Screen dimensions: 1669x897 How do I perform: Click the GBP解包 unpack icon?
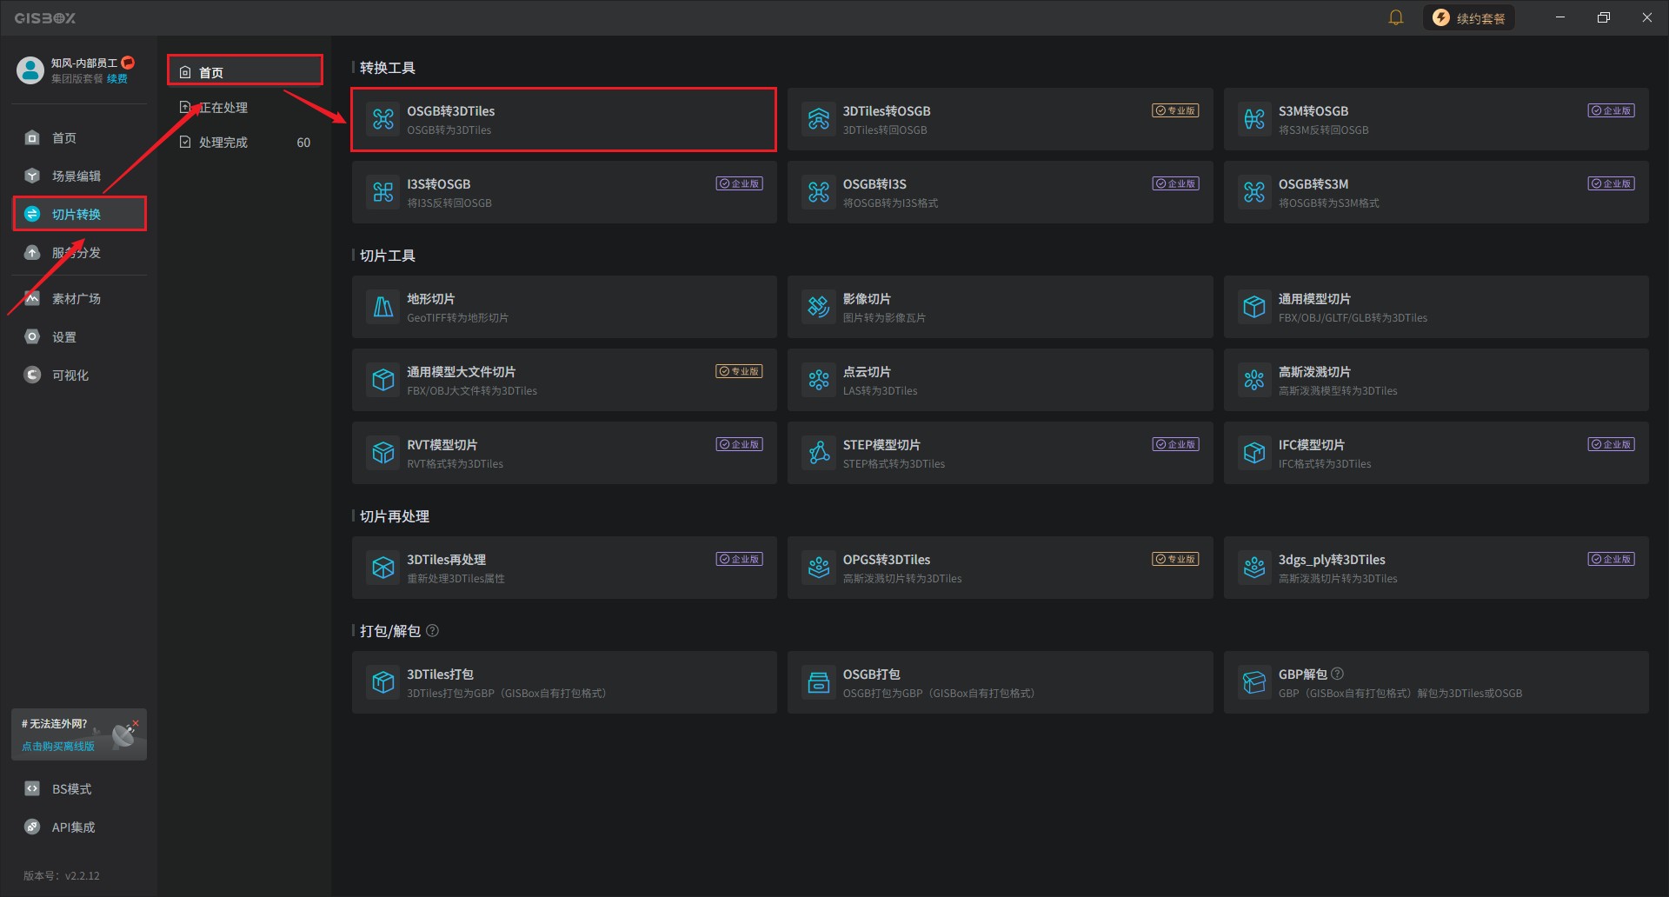pos(1254,682)
